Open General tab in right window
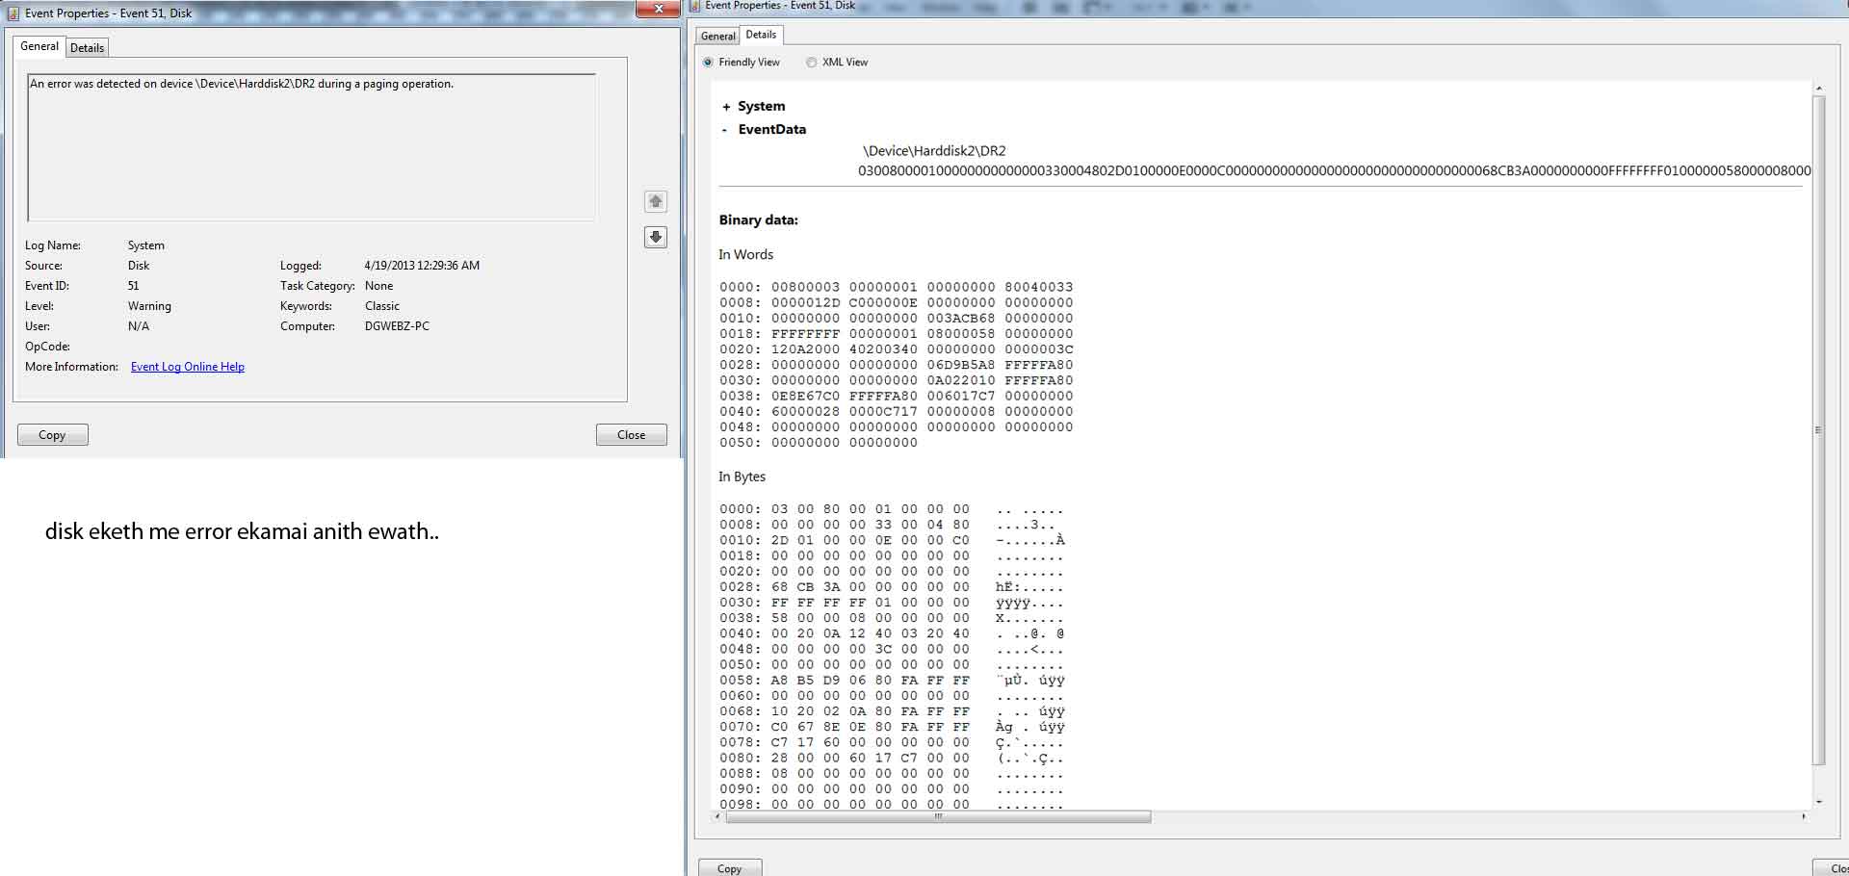The image size is (1849, 876). point(718,37)
